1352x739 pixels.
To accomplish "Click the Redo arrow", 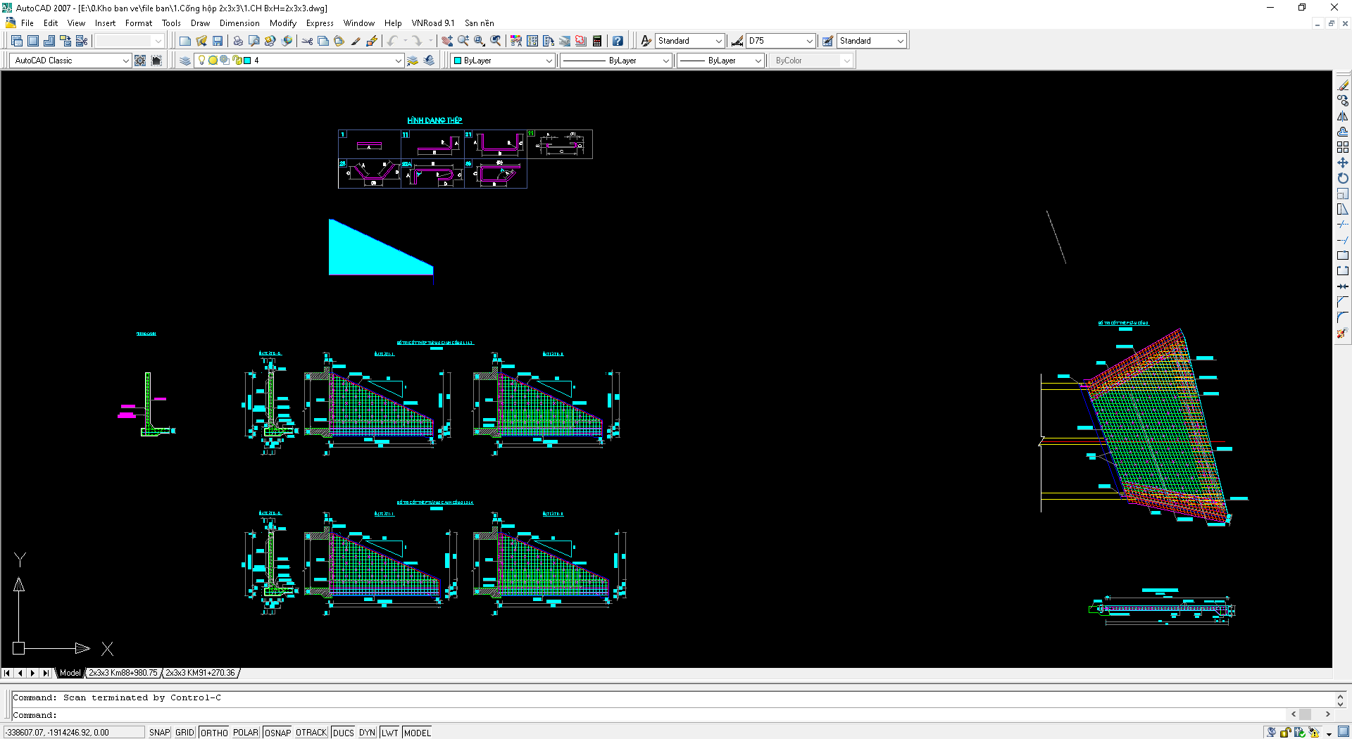I will (x=417, y=41).
